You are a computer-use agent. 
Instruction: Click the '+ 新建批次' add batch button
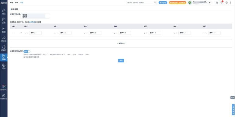(x=121, y=43)
